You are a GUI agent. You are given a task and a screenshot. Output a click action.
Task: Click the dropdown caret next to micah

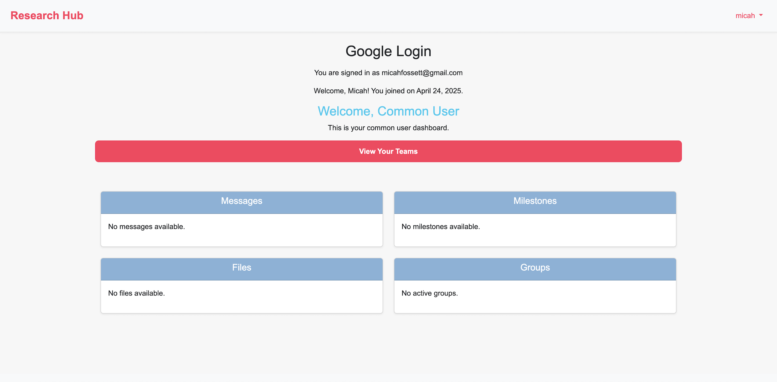pyautogui.click(x=761, y=15)
